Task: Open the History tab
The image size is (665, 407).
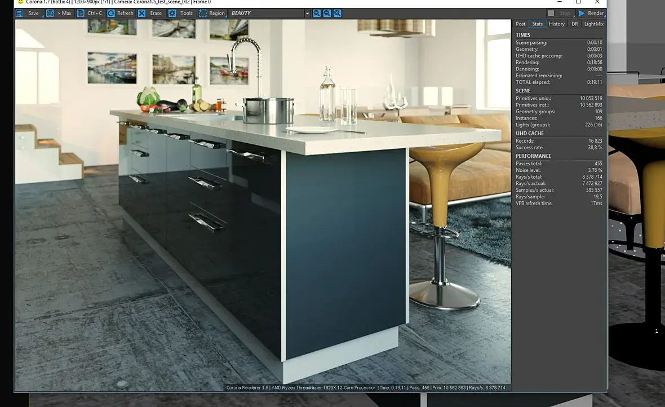Action: click(x=556, y=24)
